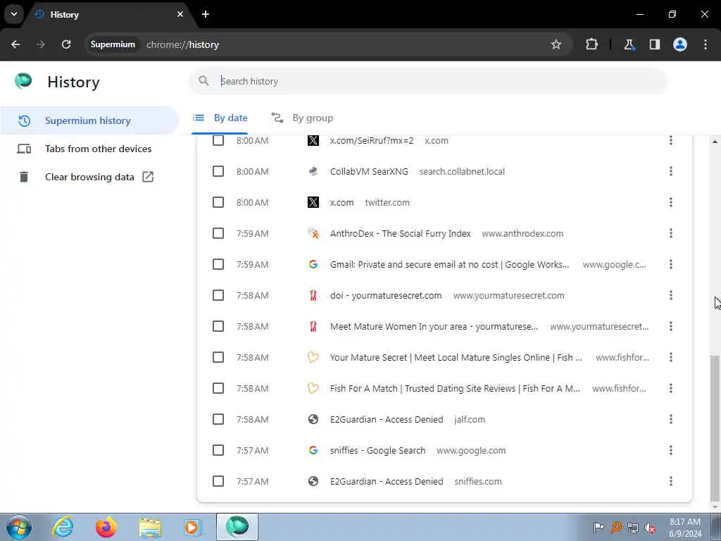Open the Gmail: Private and secure email link

point(449,265)
